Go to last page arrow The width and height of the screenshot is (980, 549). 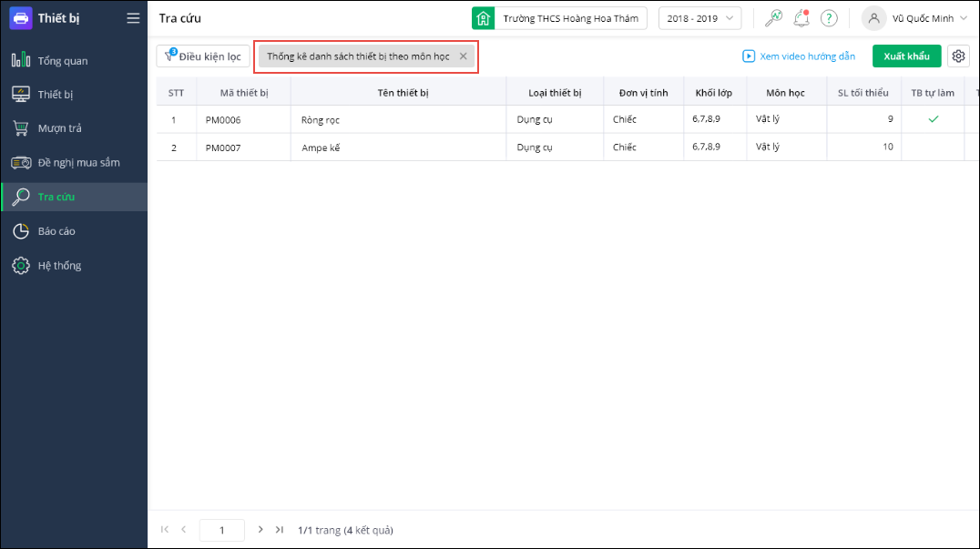coord(280,530)
